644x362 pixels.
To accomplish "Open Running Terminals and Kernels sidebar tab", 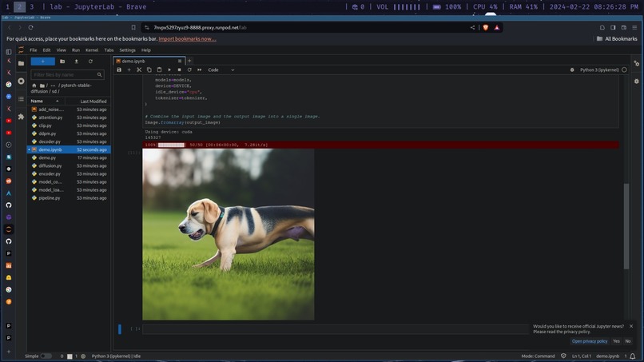I will click(x=21, y=81).
